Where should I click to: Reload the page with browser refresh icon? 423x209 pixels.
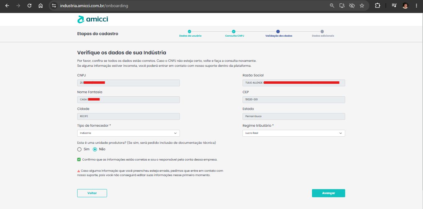click(29, 6)
